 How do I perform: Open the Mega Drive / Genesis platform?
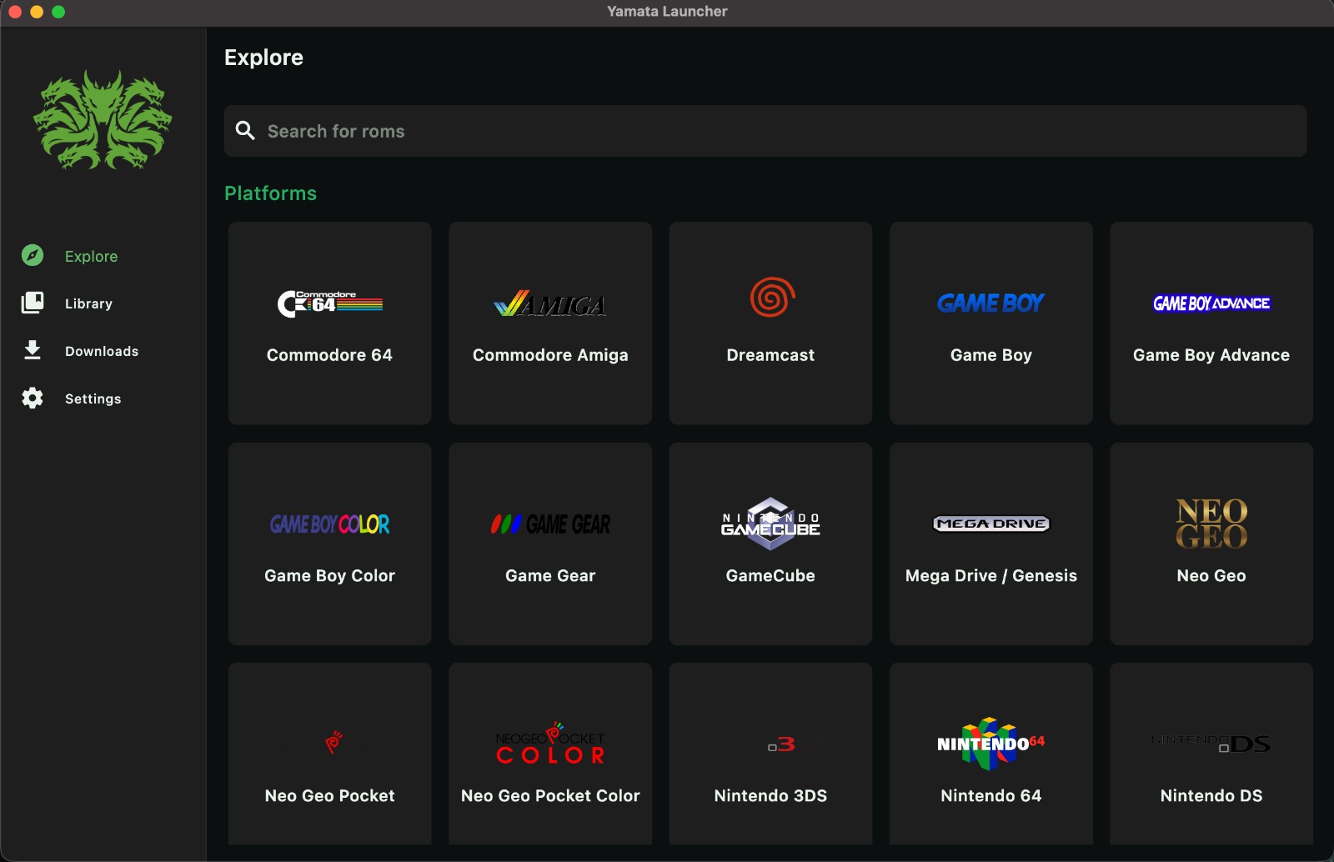pyautogui.click(x=990, y=544)
